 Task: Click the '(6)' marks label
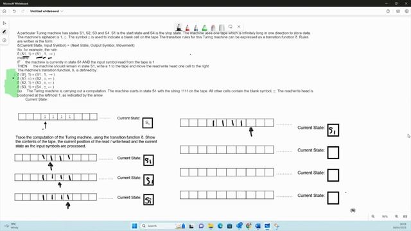(353, 210)
